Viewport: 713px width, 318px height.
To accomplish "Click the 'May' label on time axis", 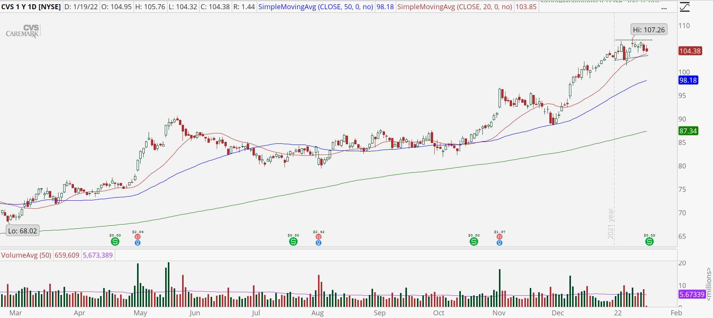I will pos(140,313).
